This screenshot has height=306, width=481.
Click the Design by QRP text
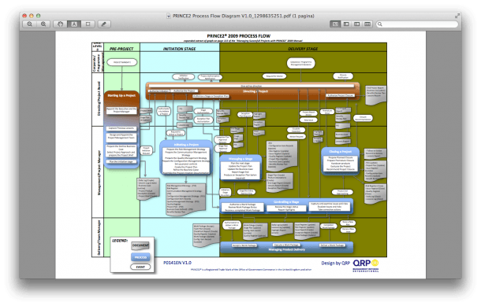336,263
